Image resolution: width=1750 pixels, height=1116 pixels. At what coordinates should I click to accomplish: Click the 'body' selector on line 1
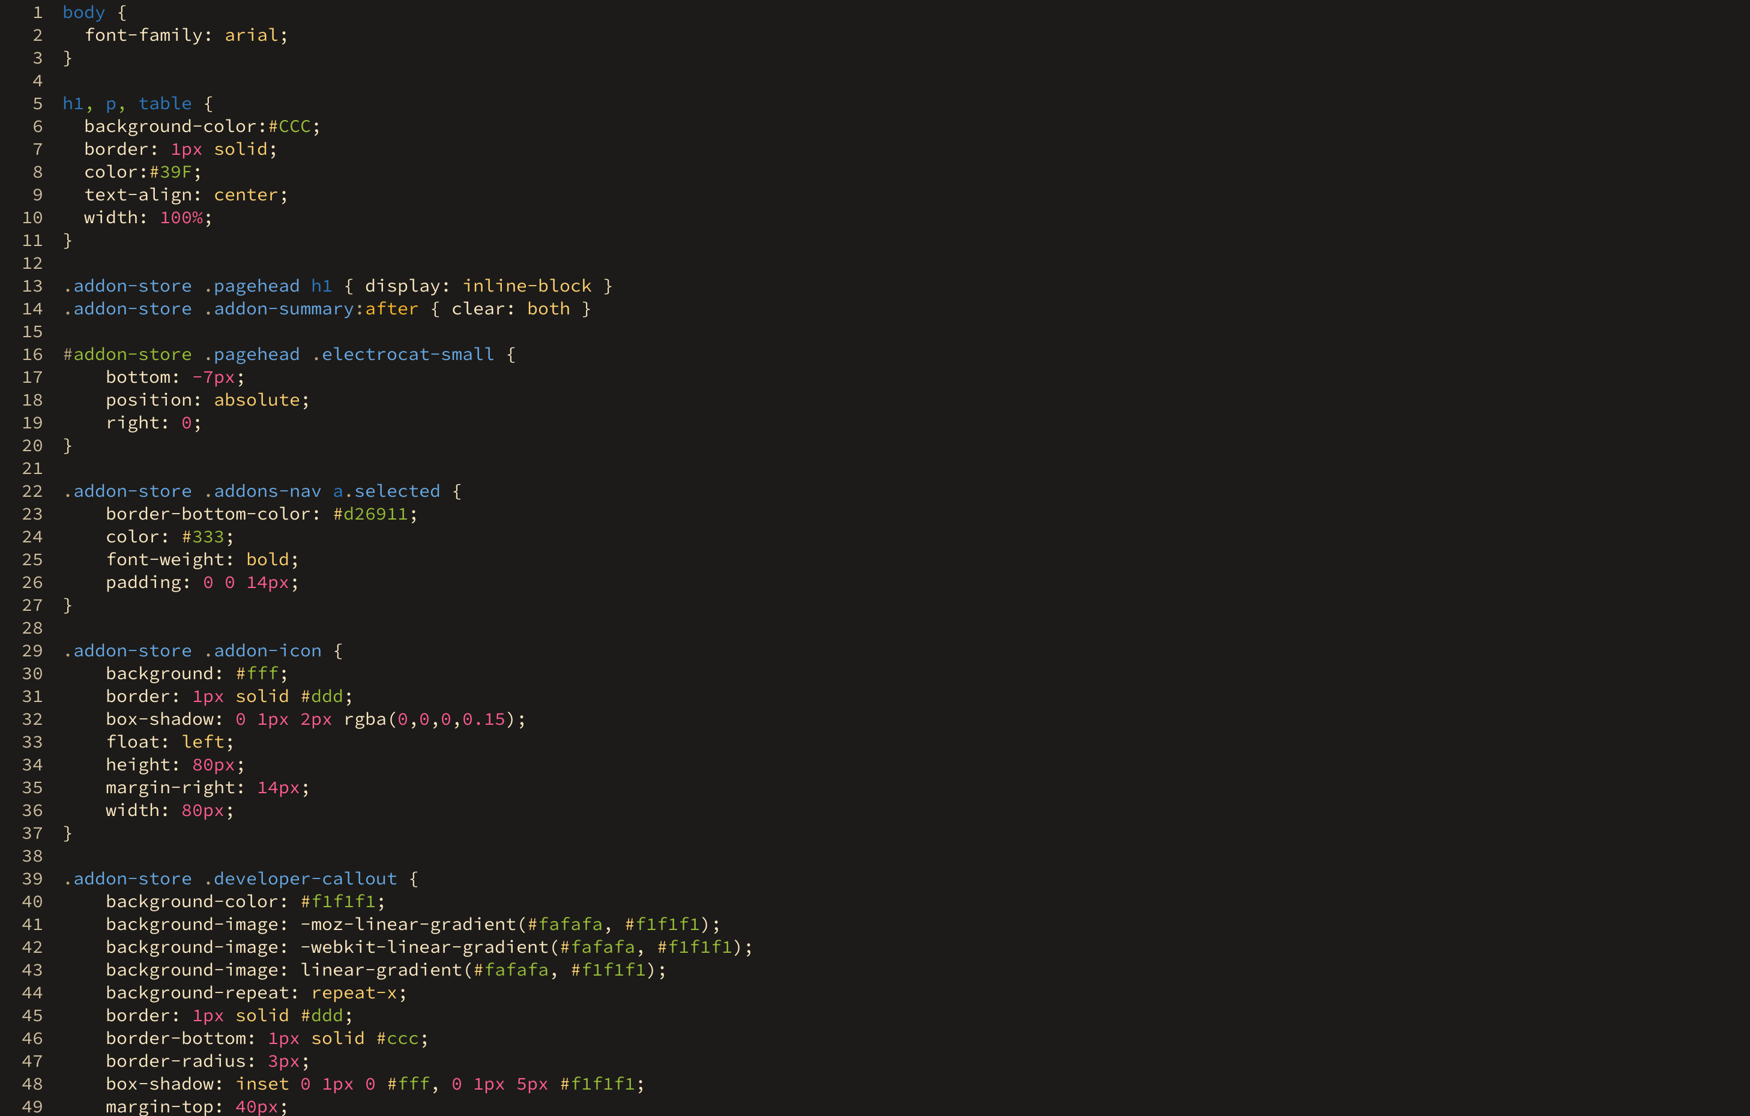coord(83,13)
